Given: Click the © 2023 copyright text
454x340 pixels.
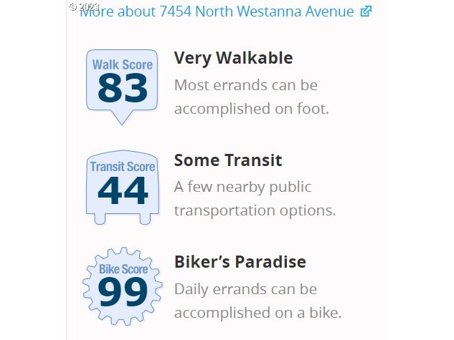Looking at the screenshot, I should (x=83, y=6).
